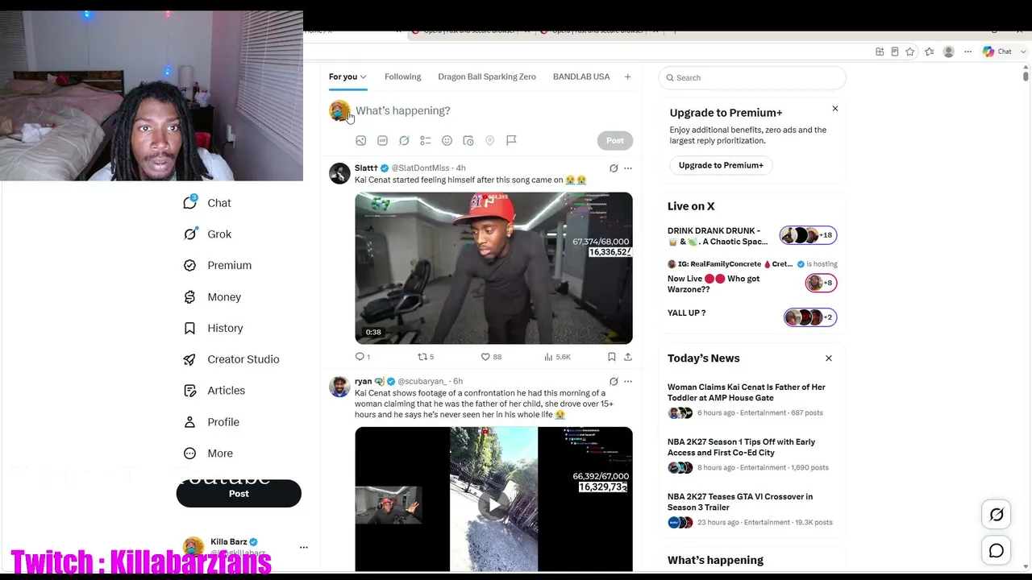
Task: View analytics of Slatt's post
Action: [x=557, y=357]
